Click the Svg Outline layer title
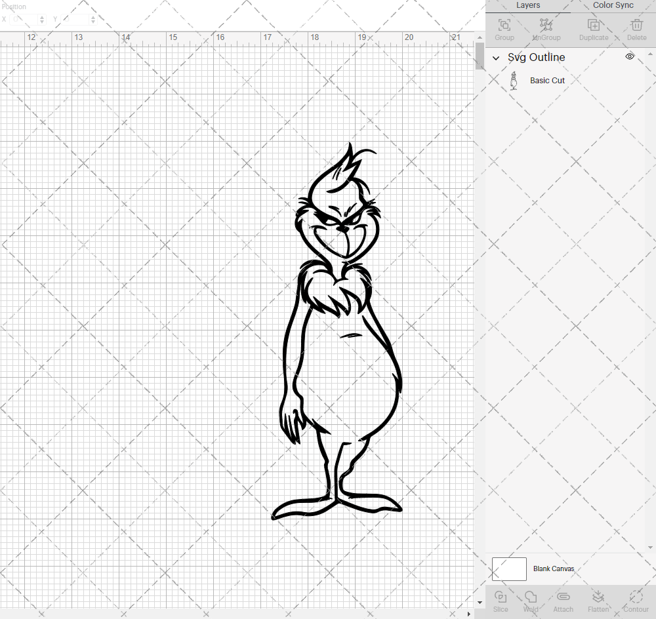This screenshot has height=619, width=656. click(537, 57)
